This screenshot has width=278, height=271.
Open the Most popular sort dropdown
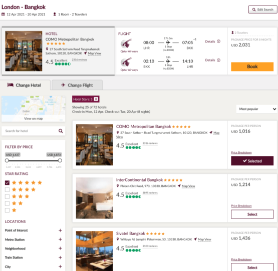[256, 109]
